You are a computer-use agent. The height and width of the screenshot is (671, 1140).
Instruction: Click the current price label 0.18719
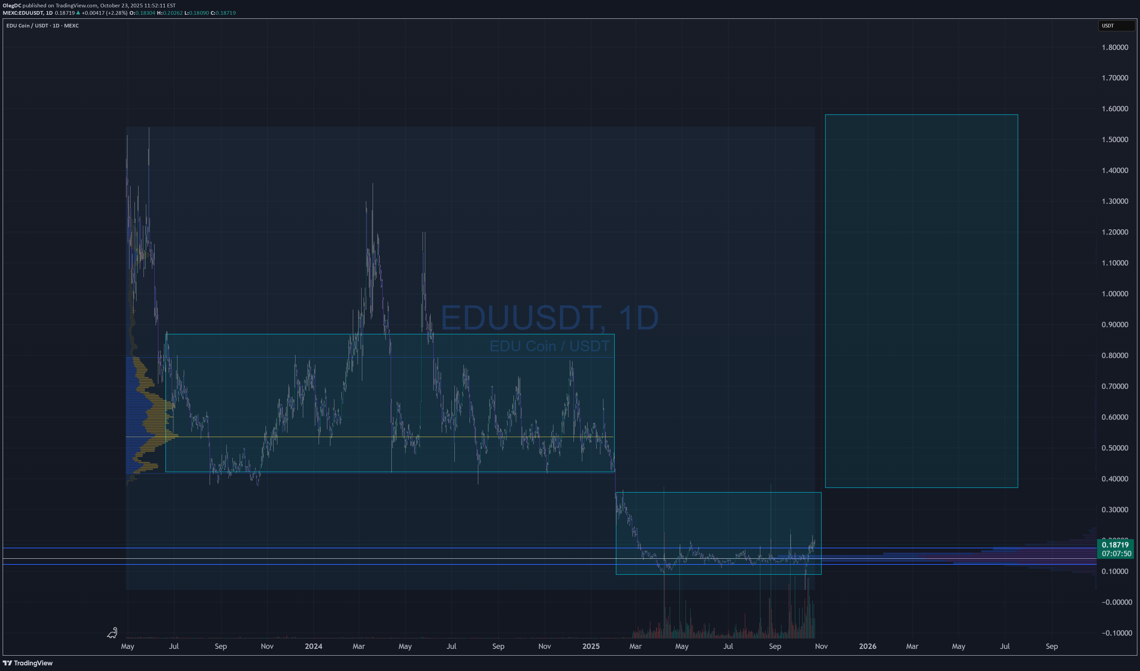coord(1115,545)
